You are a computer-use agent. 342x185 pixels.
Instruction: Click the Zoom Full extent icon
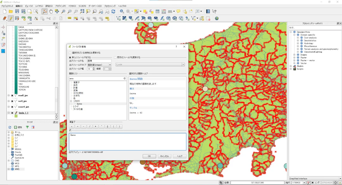point(82,11)
